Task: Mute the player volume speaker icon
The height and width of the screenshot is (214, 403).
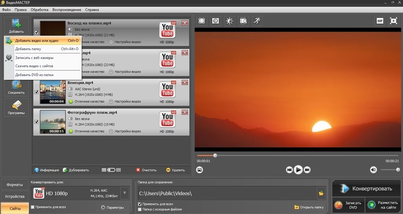Action: click(x=373, y=170)
